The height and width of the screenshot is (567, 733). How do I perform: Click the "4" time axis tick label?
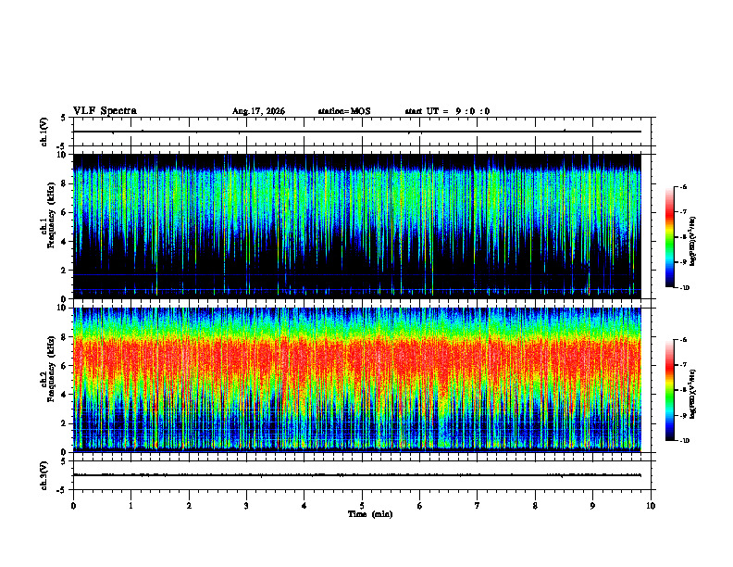click(304, 506)
